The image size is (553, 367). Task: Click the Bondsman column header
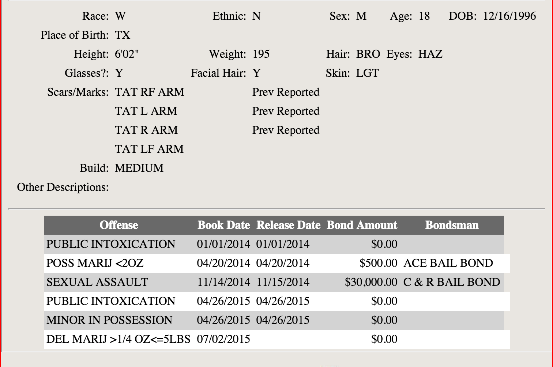pos(452,225)
